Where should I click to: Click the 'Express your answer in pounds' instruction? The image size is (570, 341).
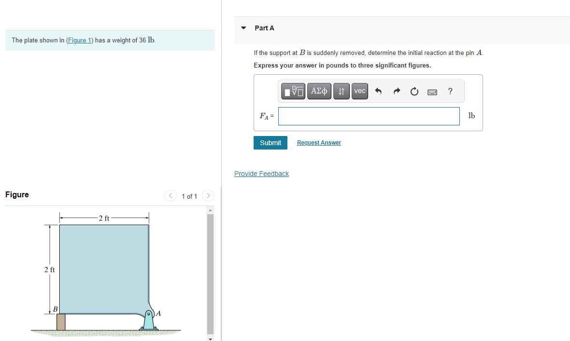point(342,66)
